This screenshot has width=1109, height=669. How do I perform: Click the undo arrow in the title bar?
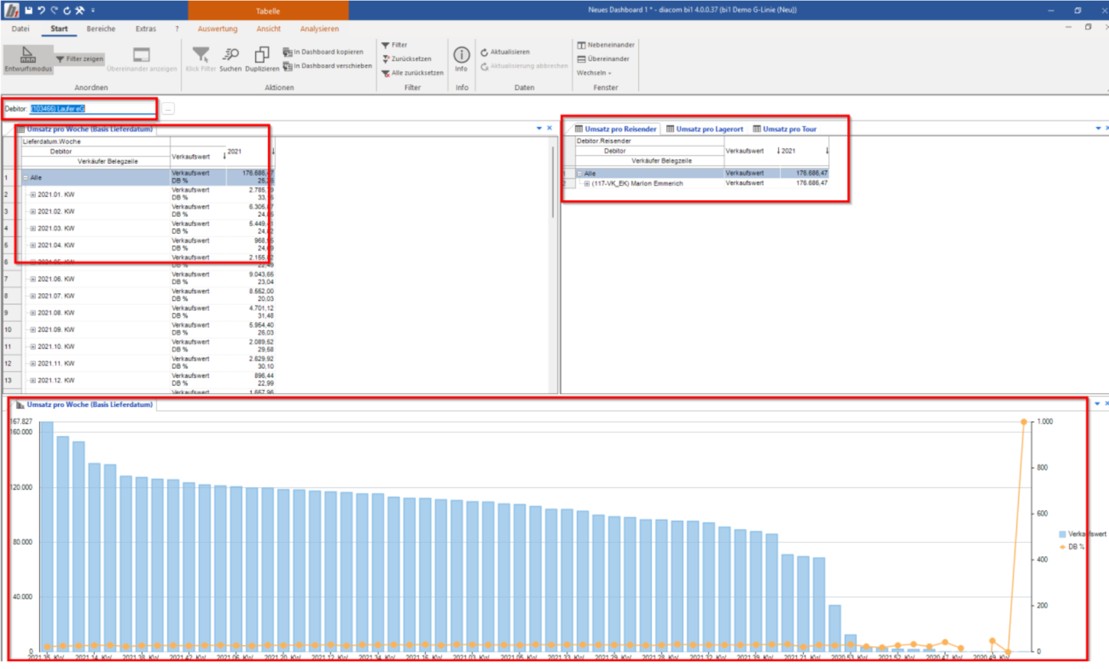pyautogui.click(x=41, y=10)
